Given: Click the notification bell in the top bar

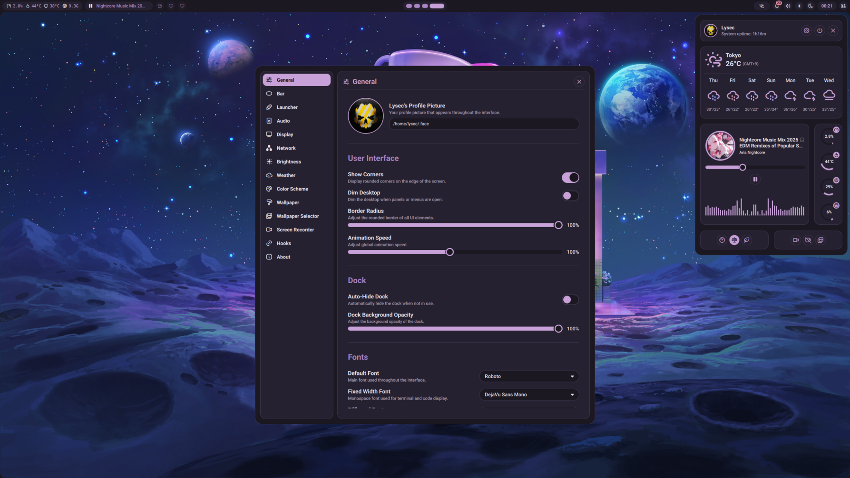Looking at the screenshot, I should click(777, 6).
